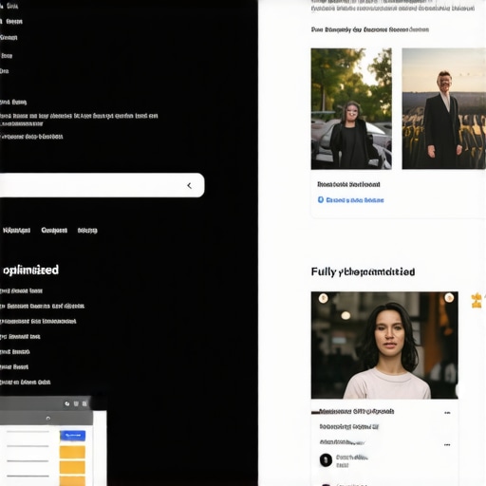The image size is (486, 486).
Task: Click the black circular avatar under the portrait card
Action: coord(326,460)
